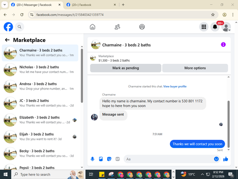Open the tab search dropdown arrow

tap(5, 5)
